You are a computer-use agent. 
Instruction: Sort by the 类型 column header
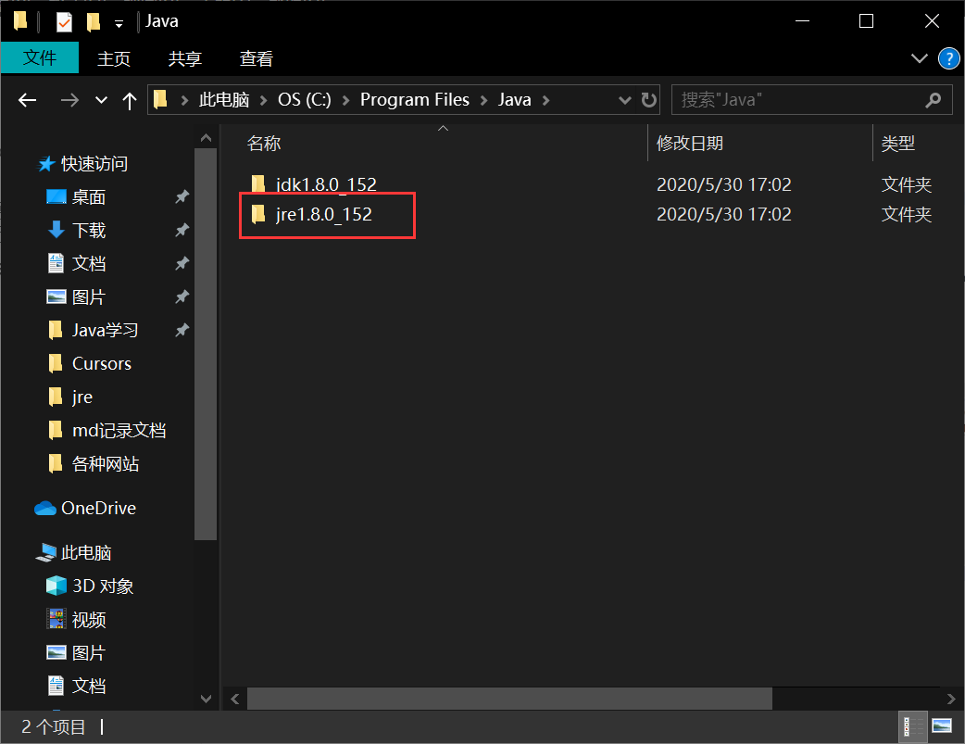coord(898,144)
